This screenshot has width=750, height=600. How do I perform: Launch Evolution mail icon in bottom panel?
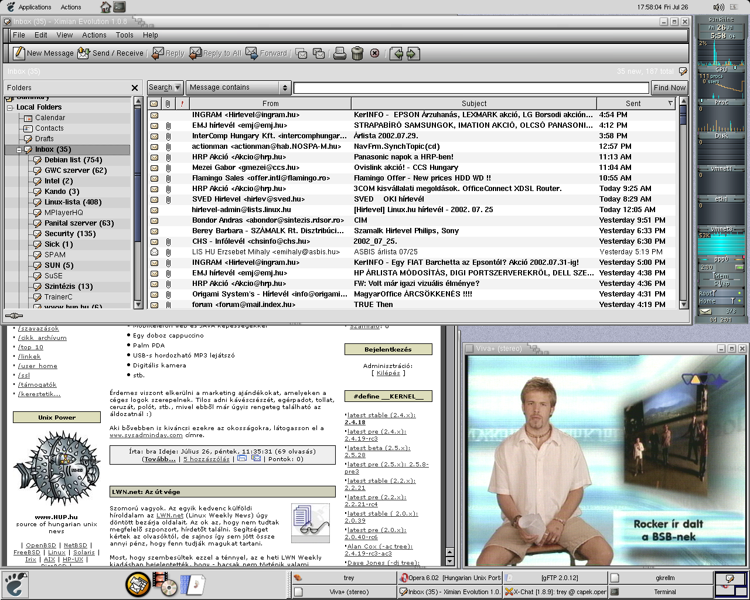[138, 584]
